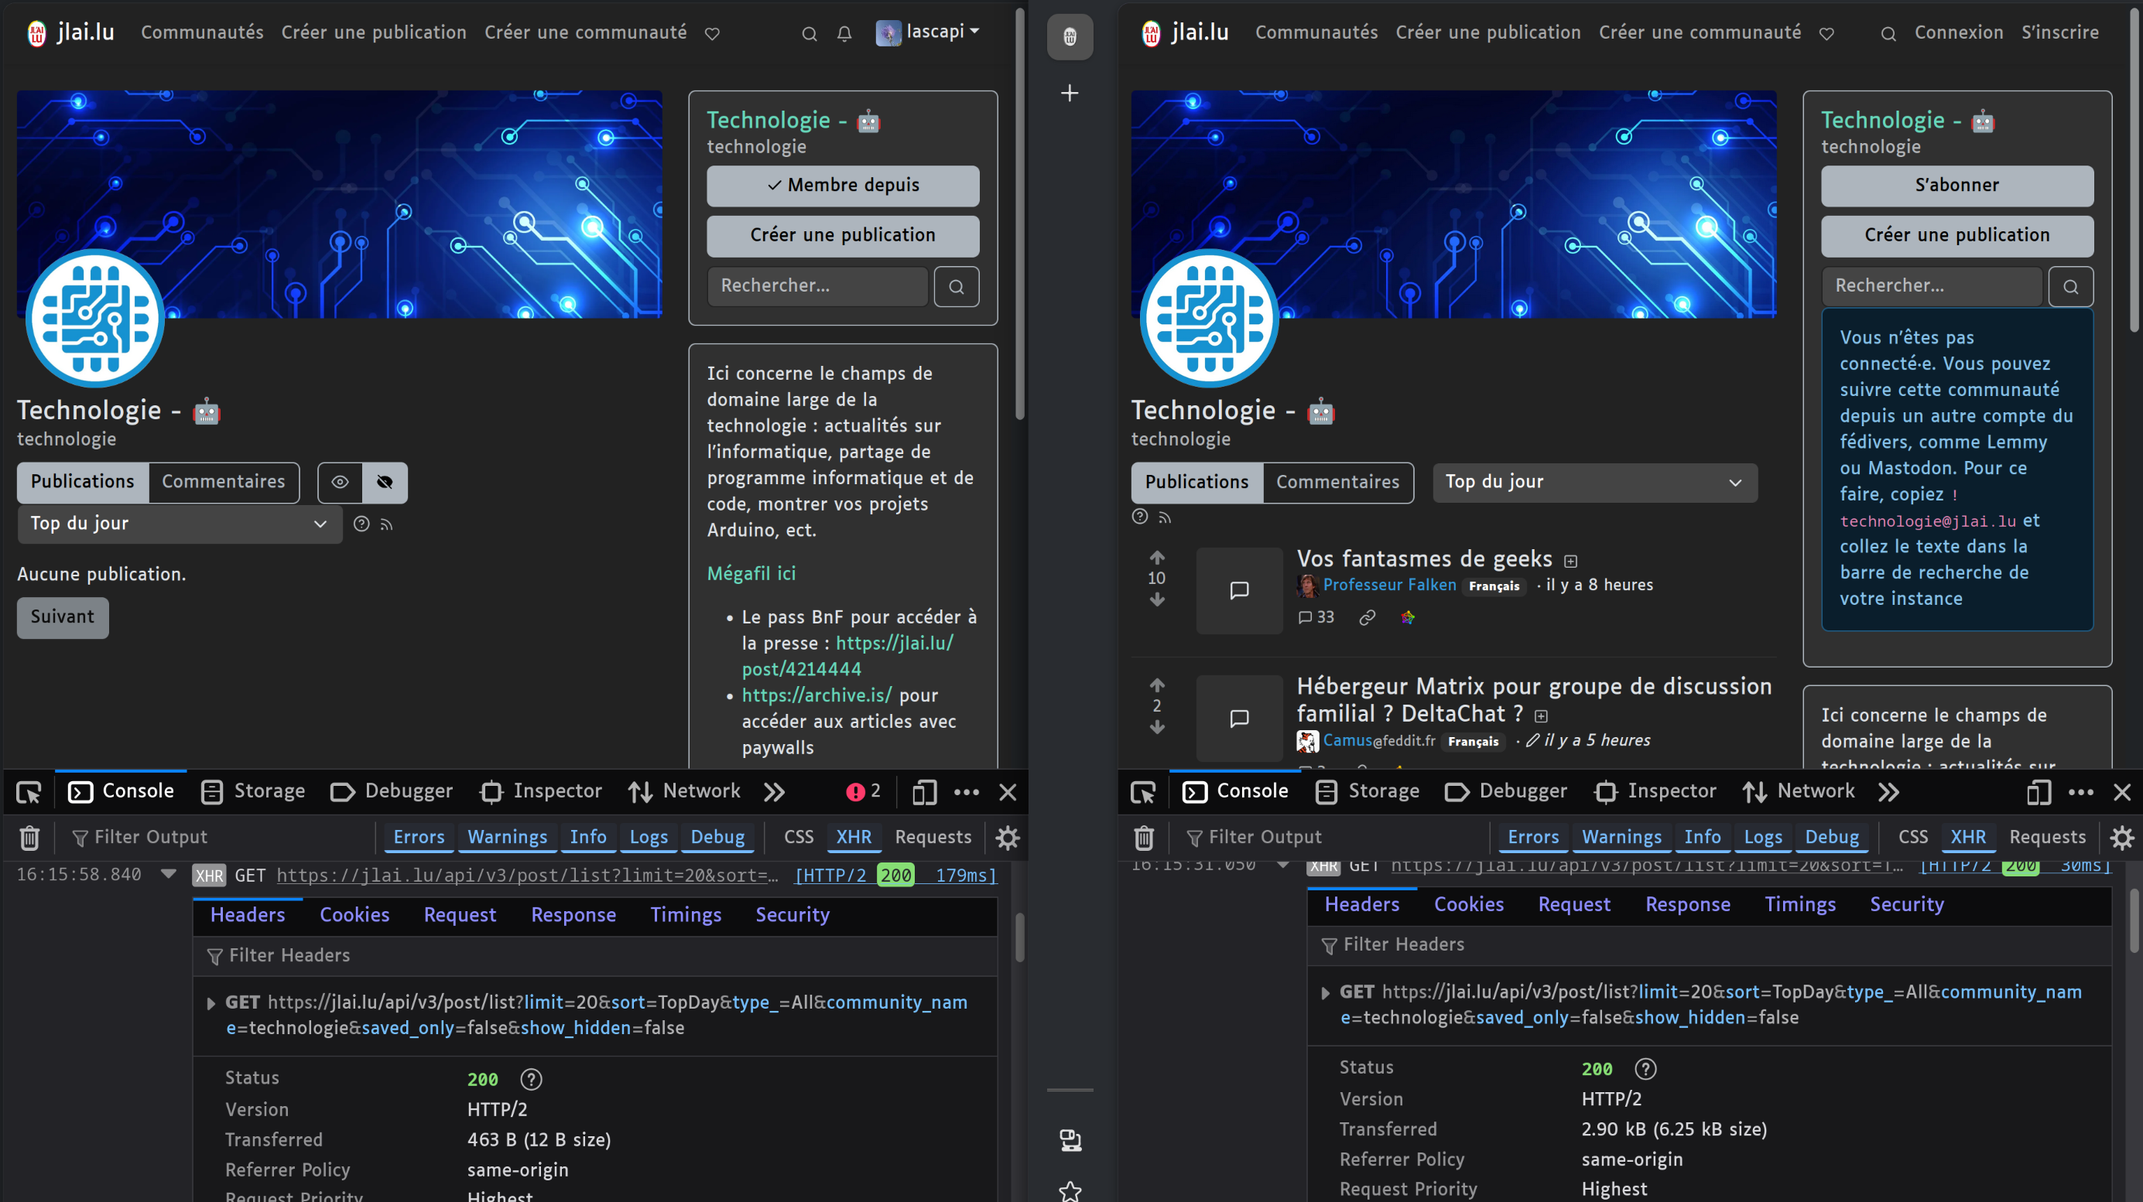Expand GET request URL in right headers

click(1325, 992)
